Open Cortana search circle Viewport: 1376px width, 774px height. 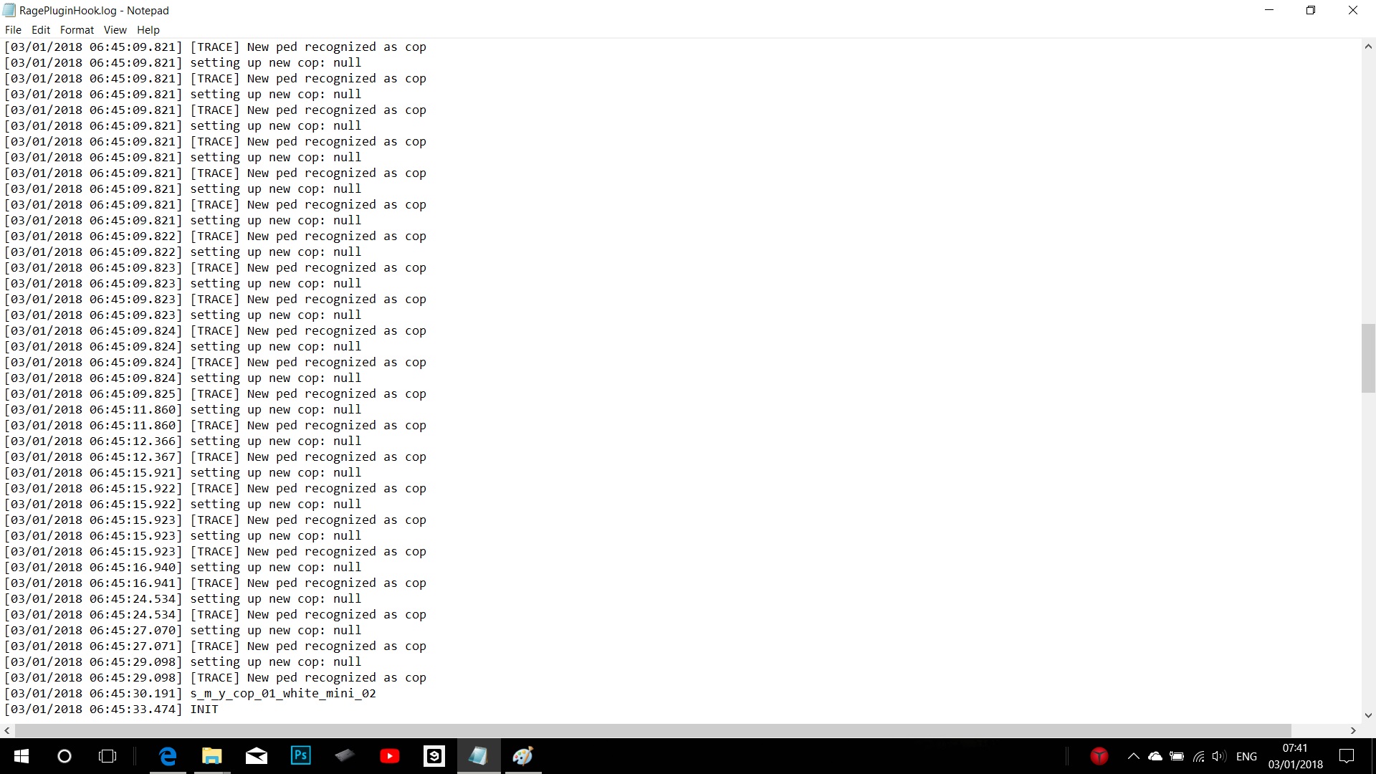pyautogui.click(x=64, y=756)
